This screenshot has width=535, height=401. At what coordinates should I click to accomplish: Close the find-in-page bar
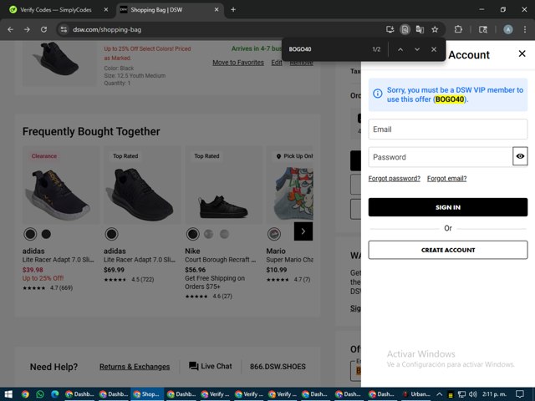pyautogui.click(x=434, y=49)
